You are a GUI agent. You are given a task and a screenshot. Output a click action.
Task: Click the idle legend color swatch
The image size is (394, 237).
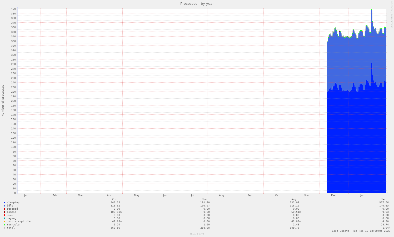coord(4,206)
